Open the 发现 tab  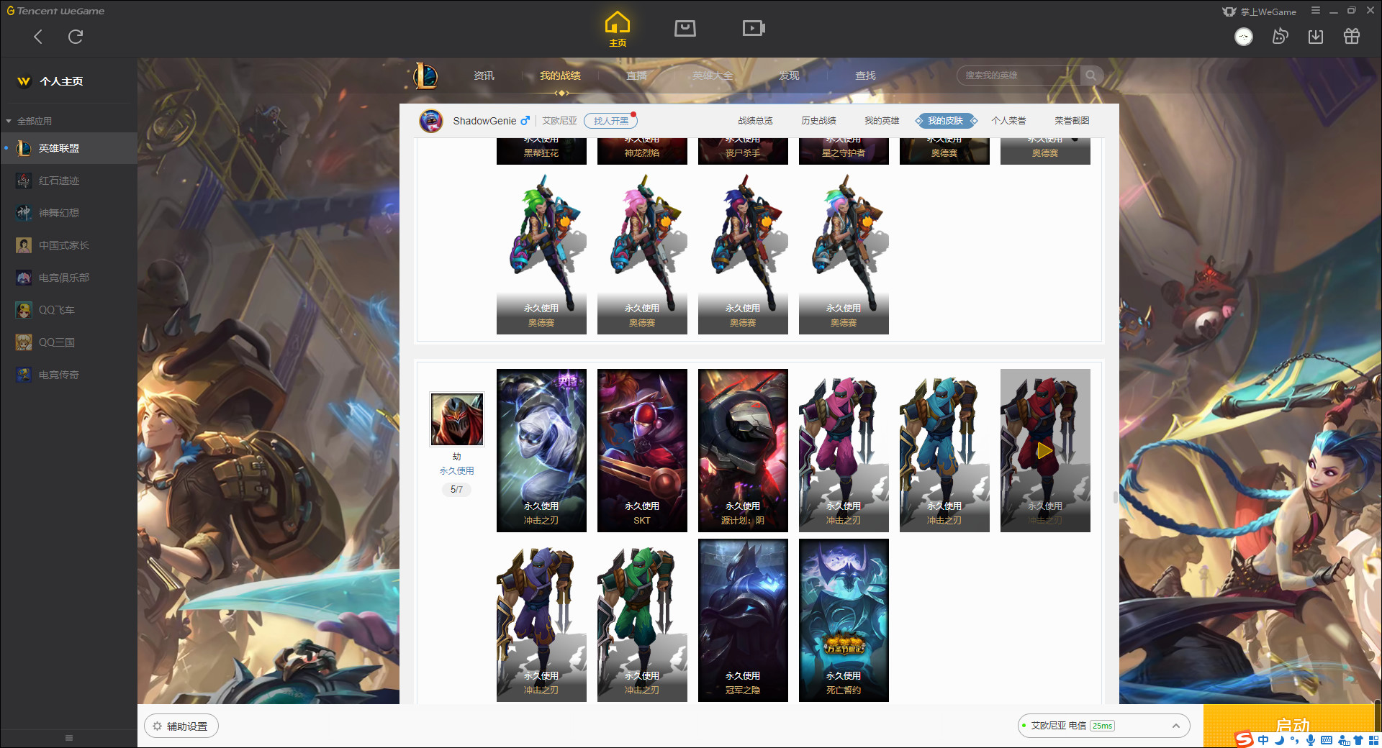coord(789,76)
